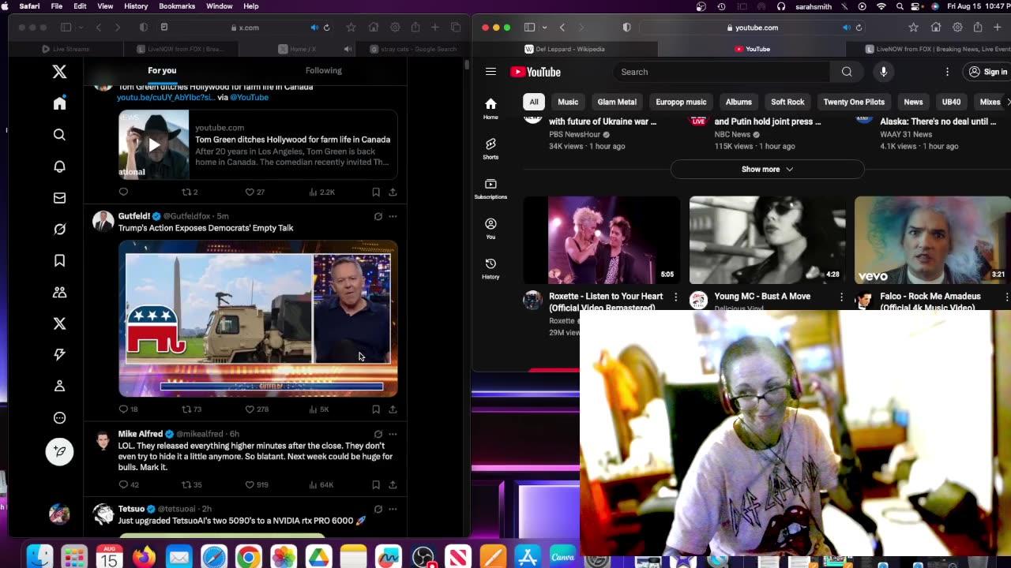1011x568 pixels.
Task: Bookmark the Gutfeld! post
Action: pos(376,409)
